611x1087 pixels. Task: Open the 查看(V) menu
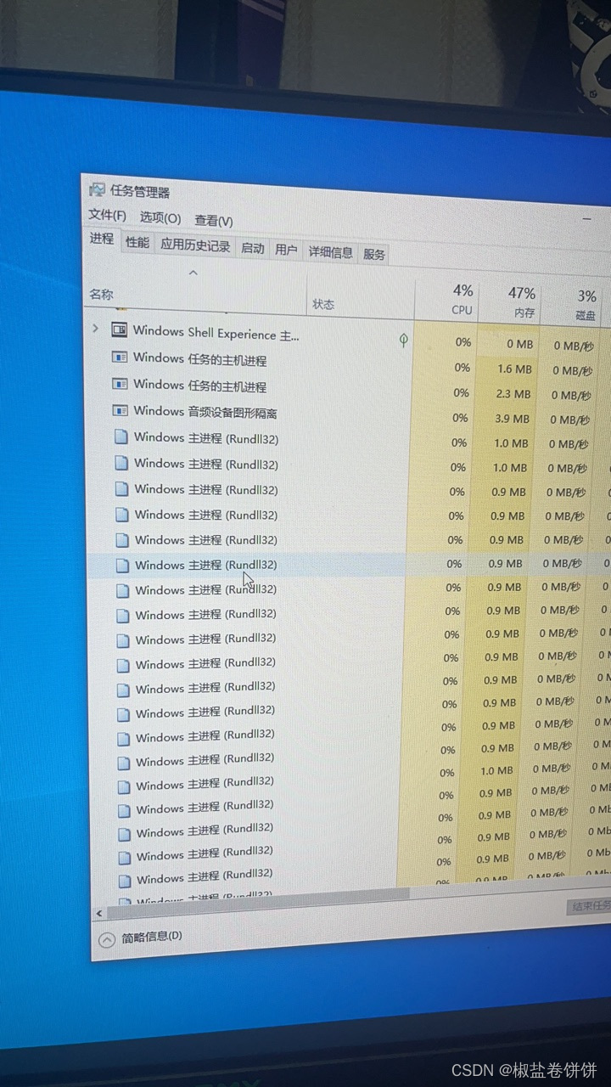click(x=214, y=220)
